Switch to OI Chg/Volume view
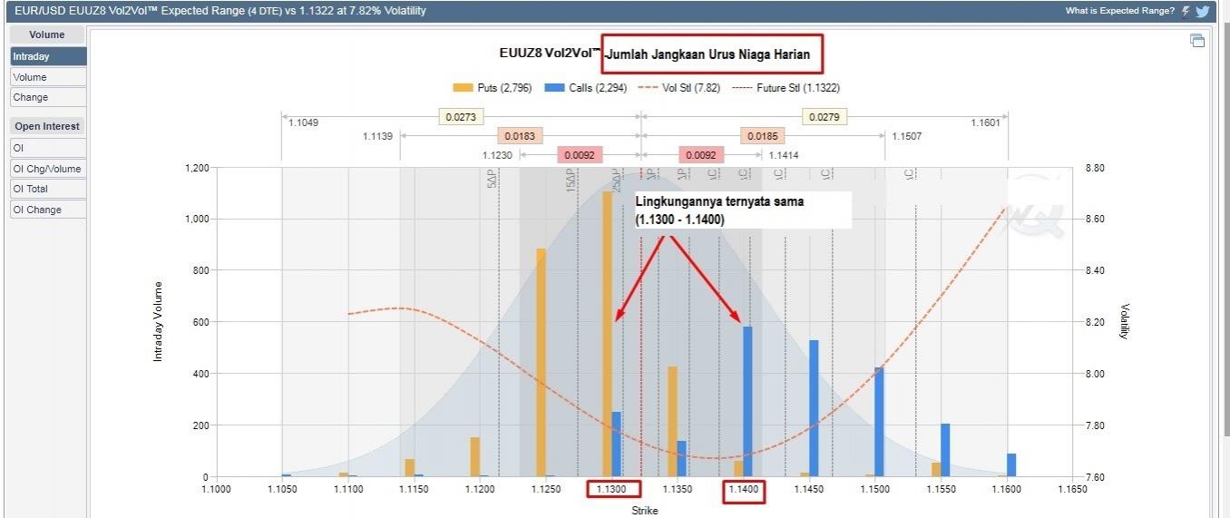Image resolution: width=1230 pixels, height=518 pixels. [x=48, y=169]
